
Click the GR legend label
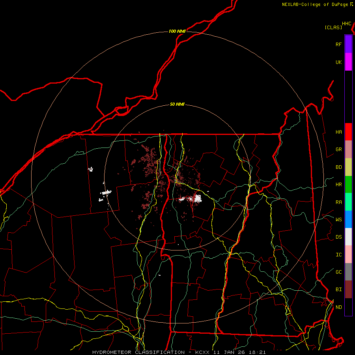click(338, 149)
